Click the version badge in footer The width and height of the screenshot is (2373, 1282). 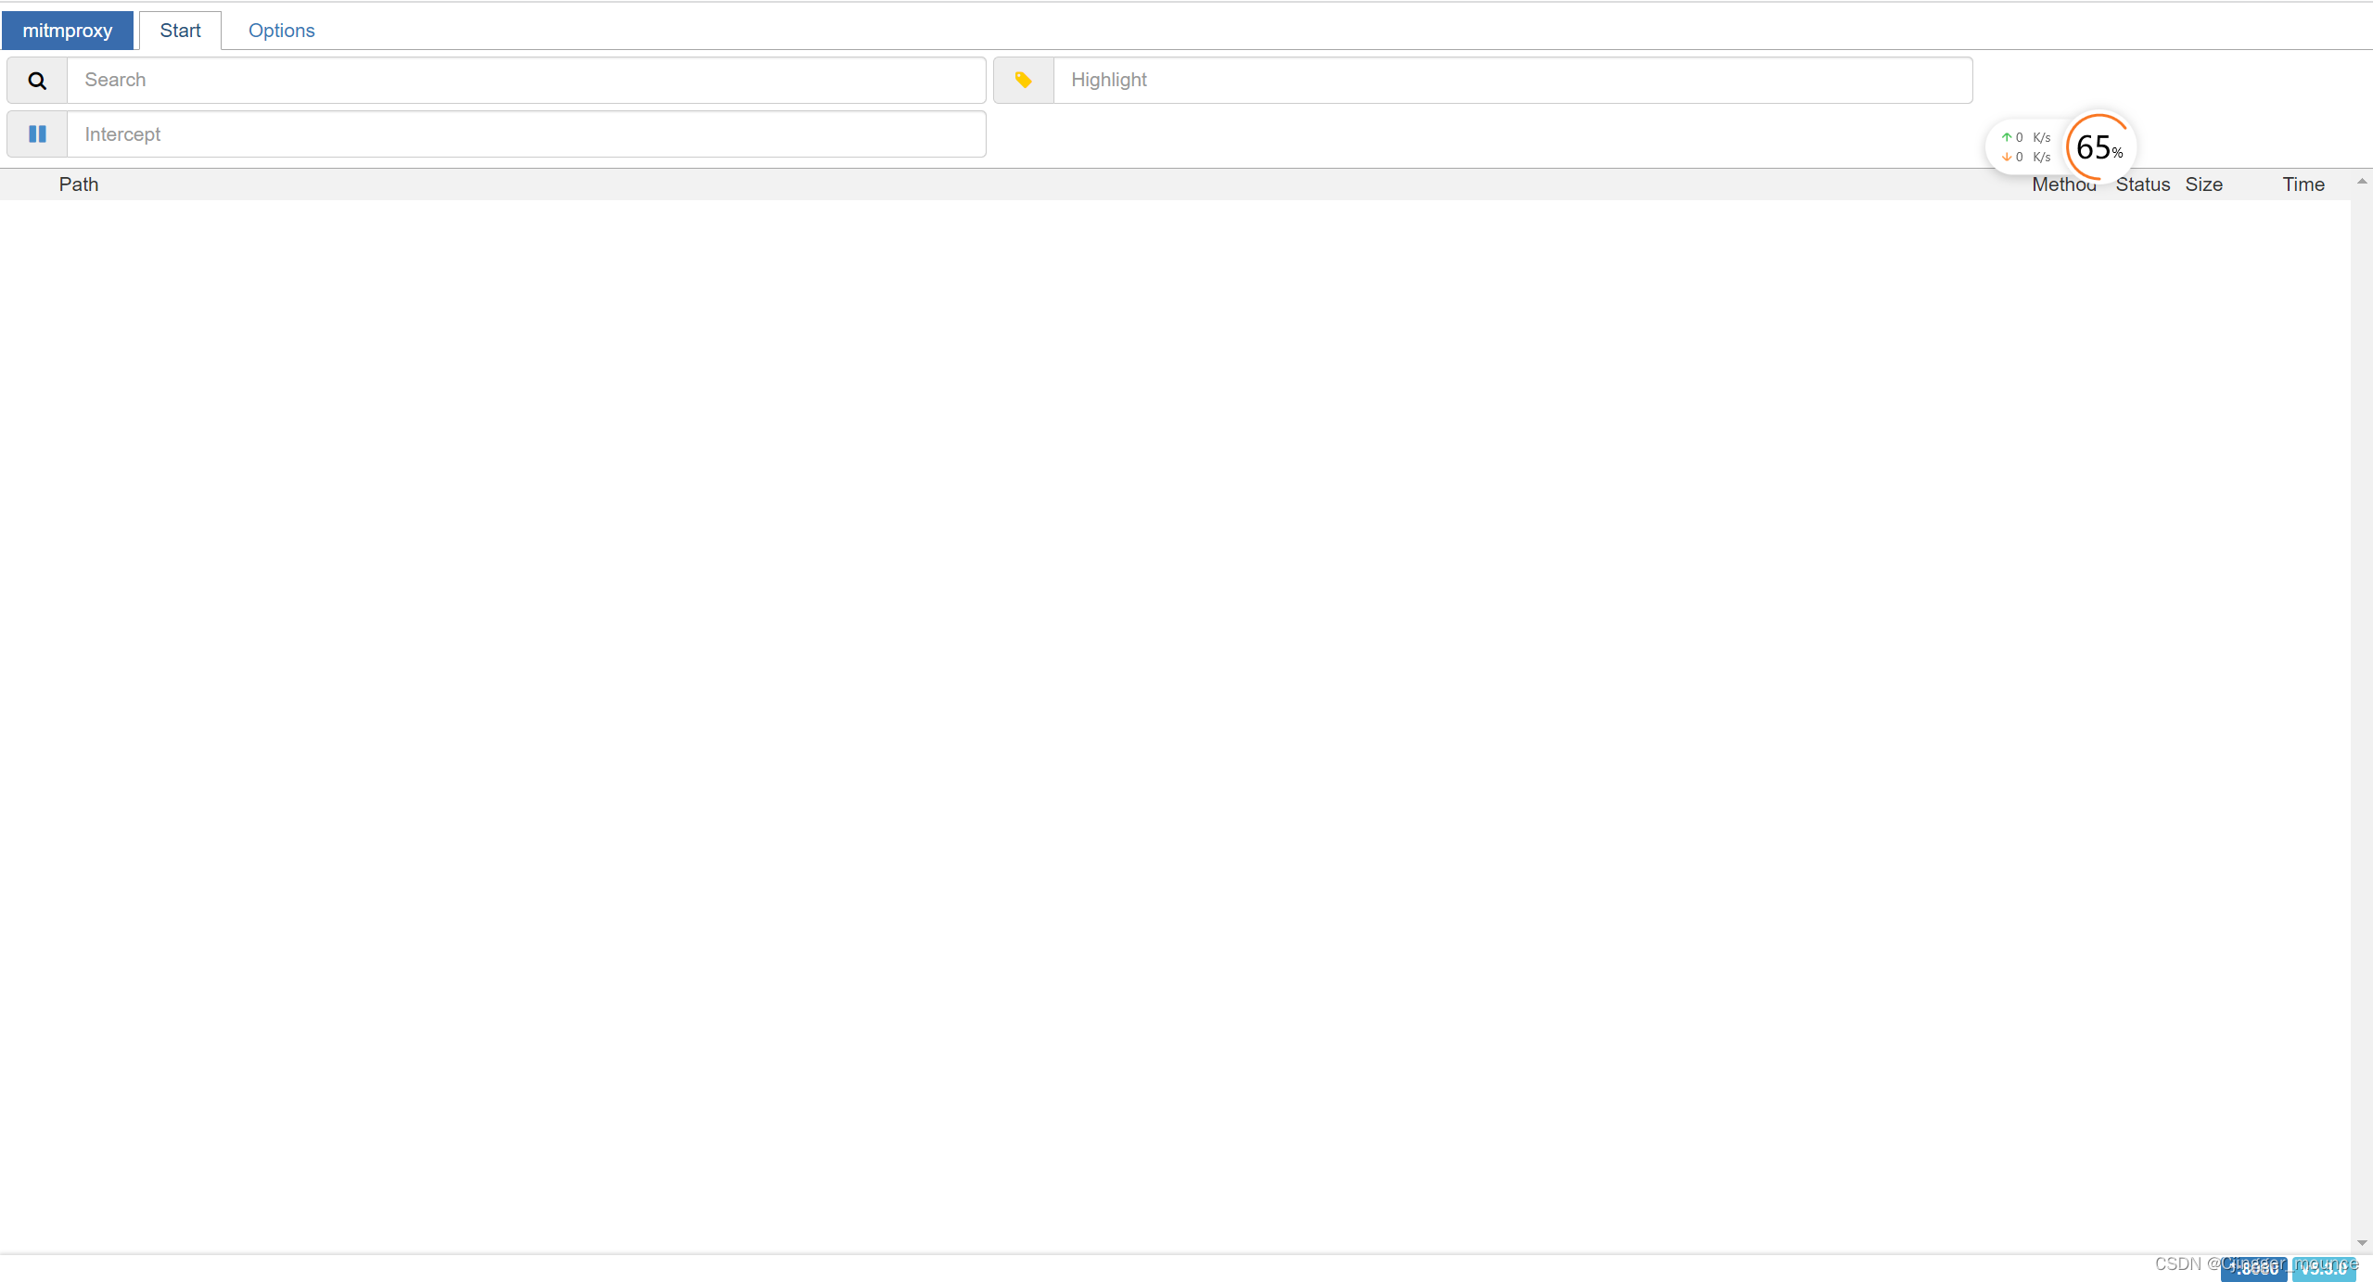[x=2324, y=1269]
